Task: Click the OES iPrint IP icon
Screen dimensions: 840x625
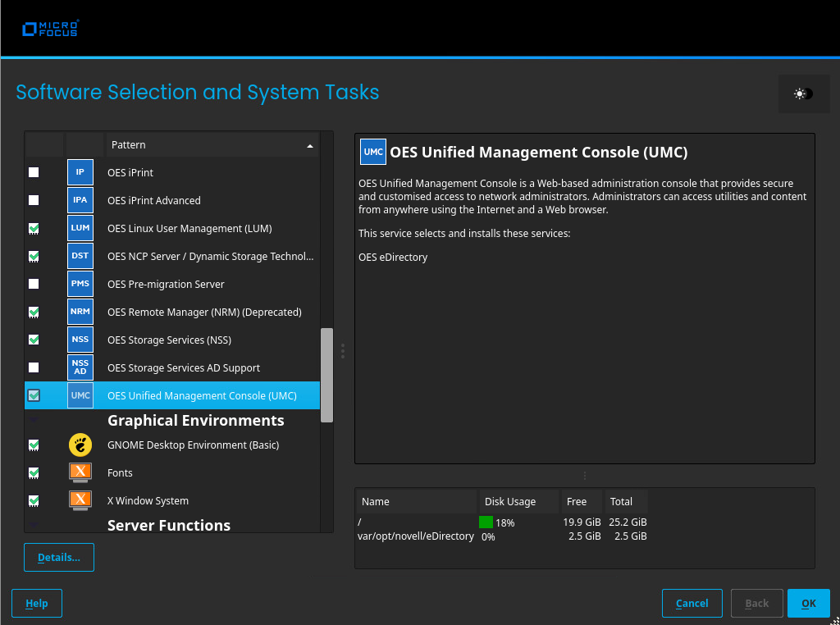Action: (80, 172)
